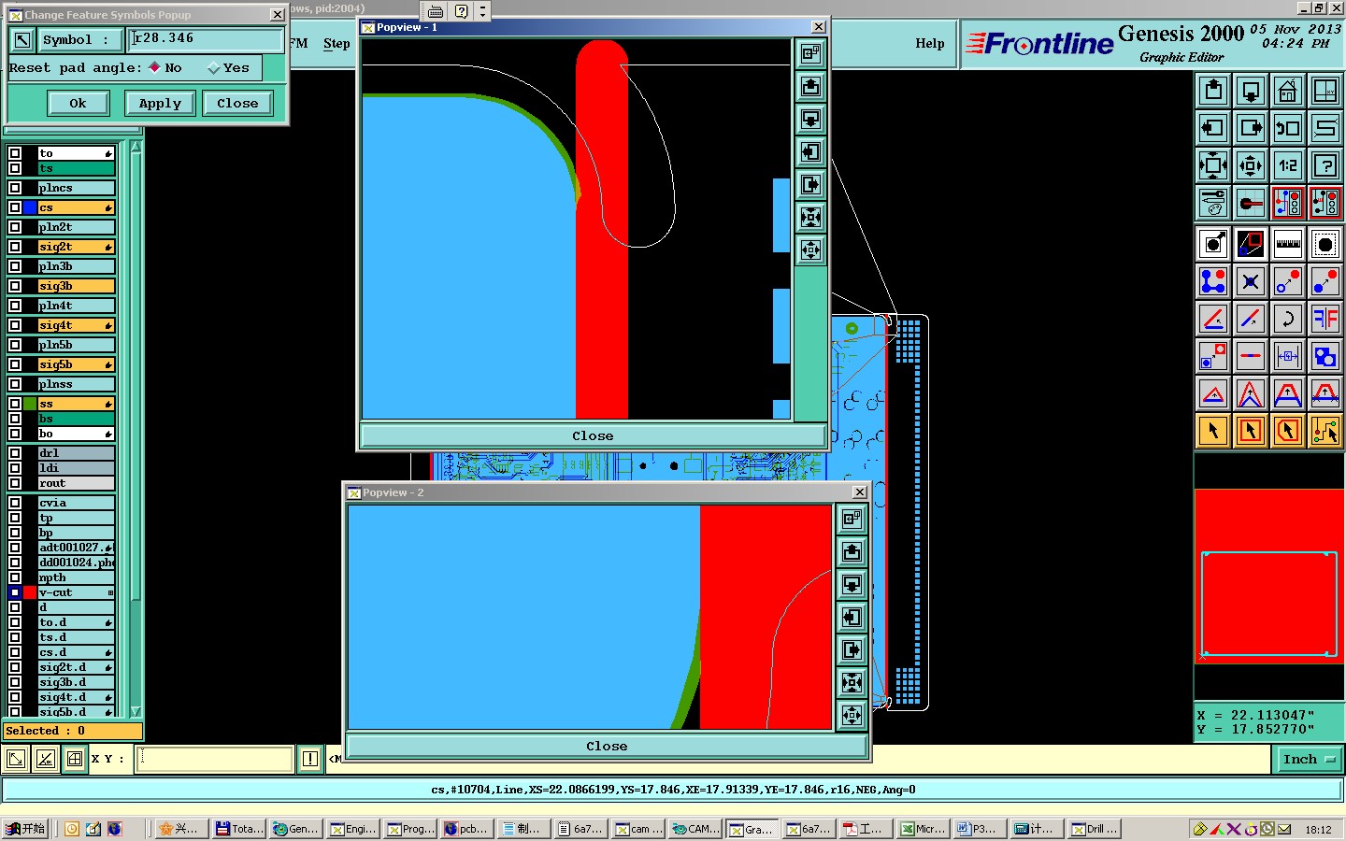Click the blue color swatch of layer cs

coord(30,207)
